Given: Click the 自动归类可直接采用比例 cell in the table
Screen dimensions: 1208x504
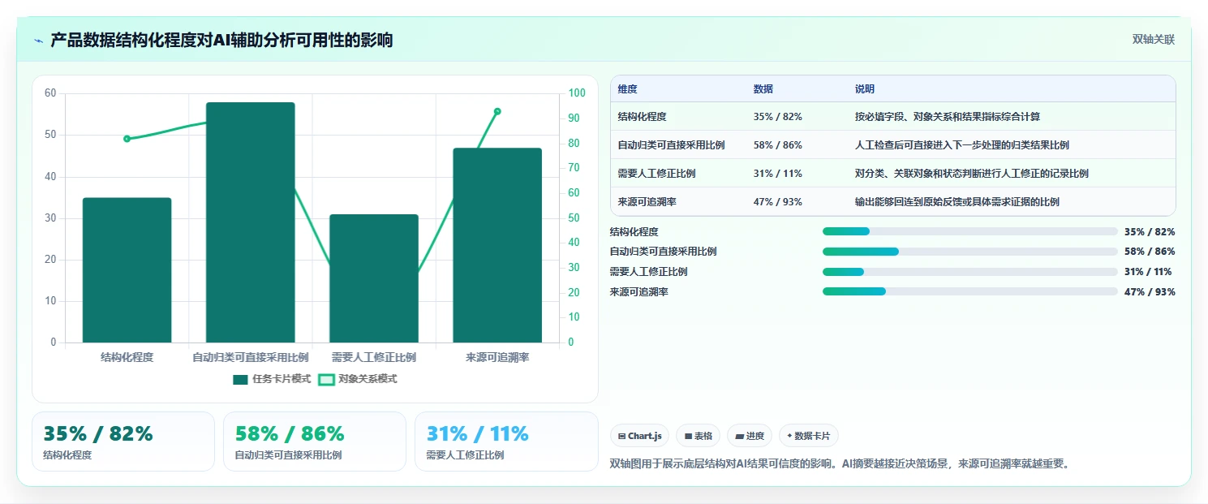Looking at the screenshot, I should [x=671, y=145].
